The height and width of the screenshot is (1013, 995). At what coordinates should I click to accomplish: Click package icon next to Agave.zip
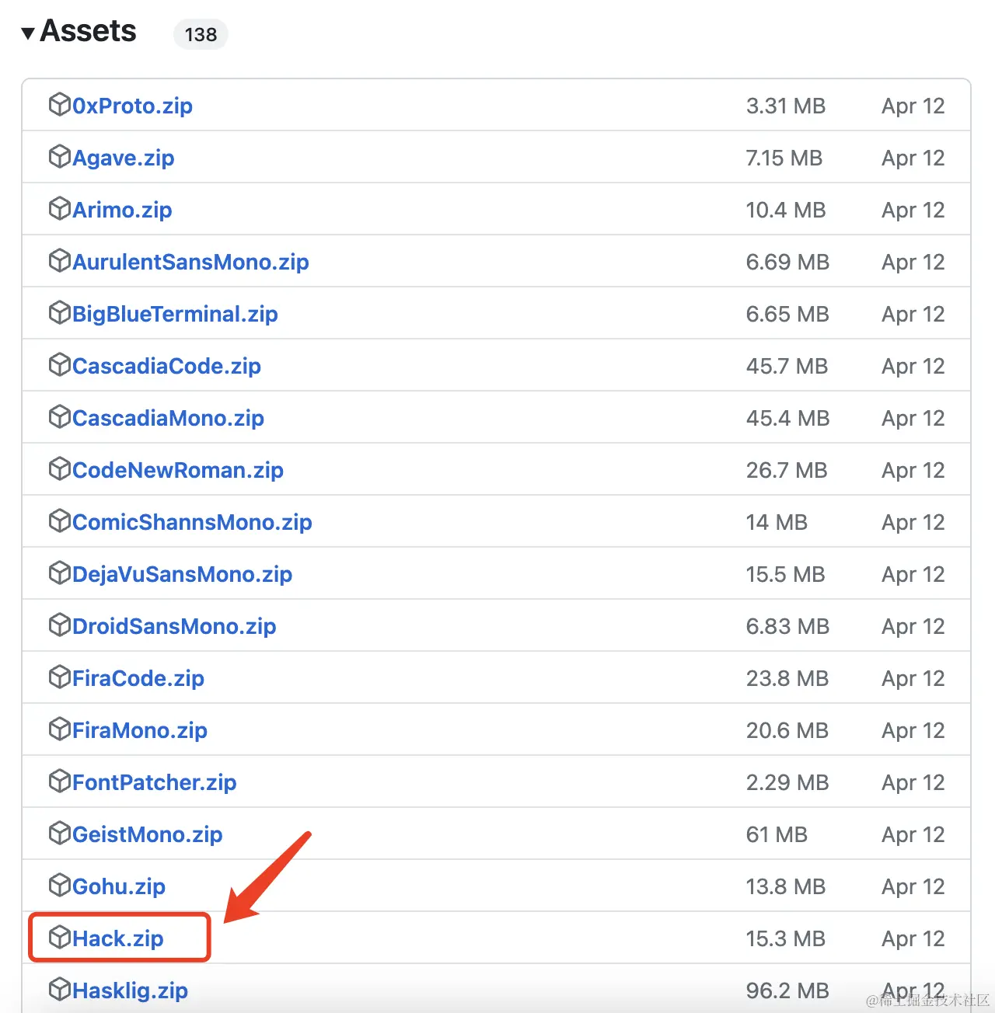click(59, 157)
